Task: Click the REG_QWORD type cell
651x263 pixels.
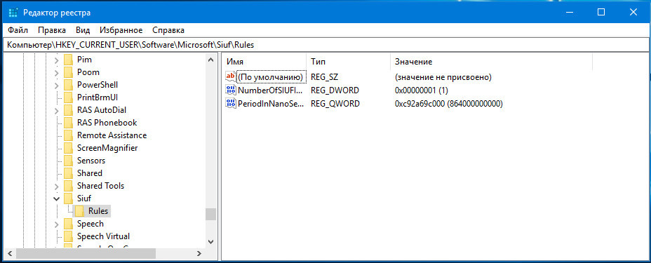Action: coord(335,104)
